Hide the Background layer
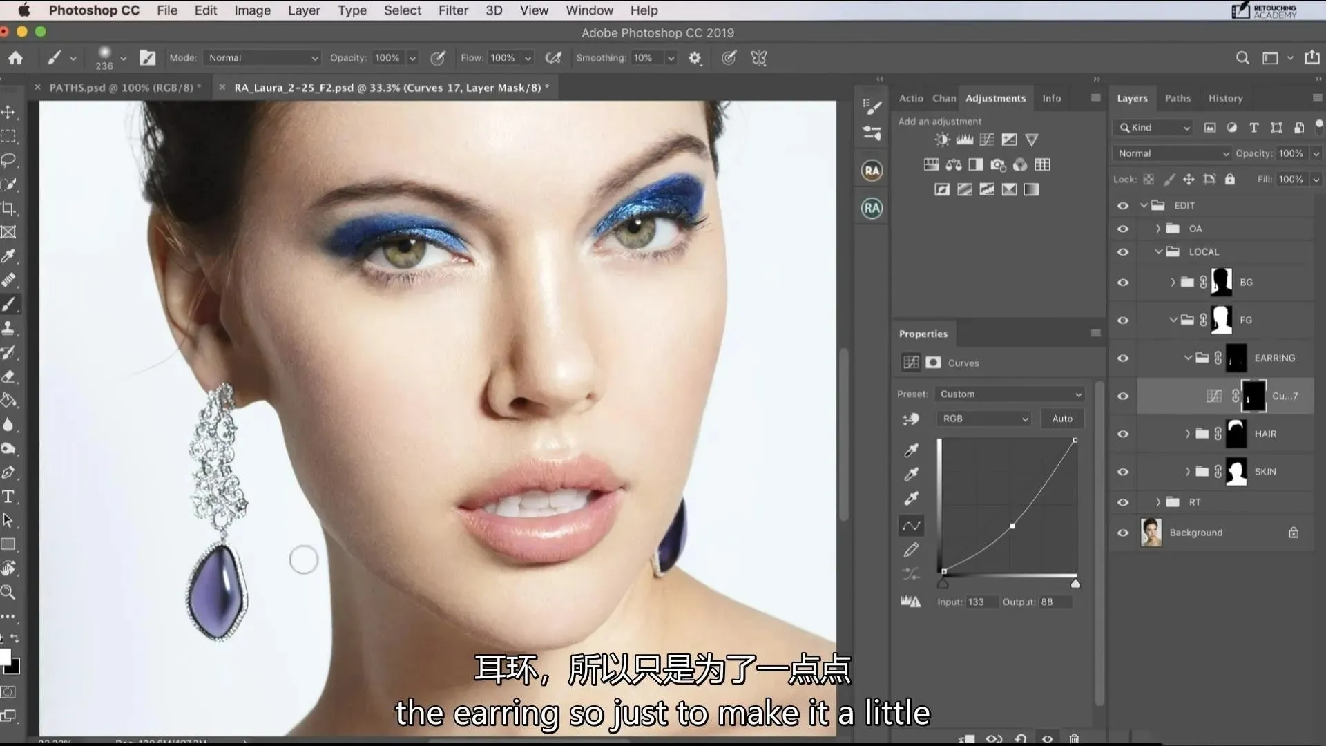The height and width of the screenshot is (746, 1326). 1123,533
